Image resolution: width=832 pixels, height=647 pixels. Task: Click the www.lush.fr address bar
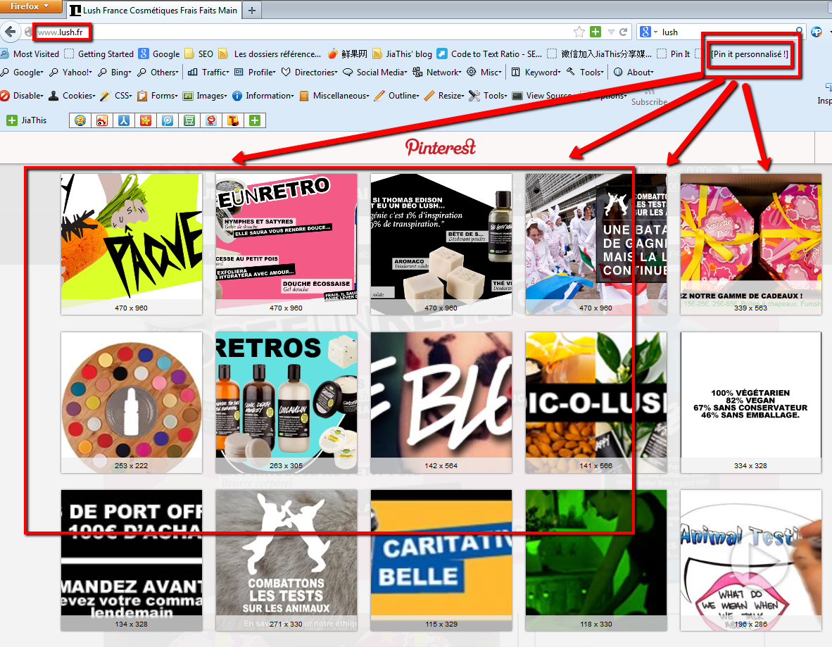(282, 32)
